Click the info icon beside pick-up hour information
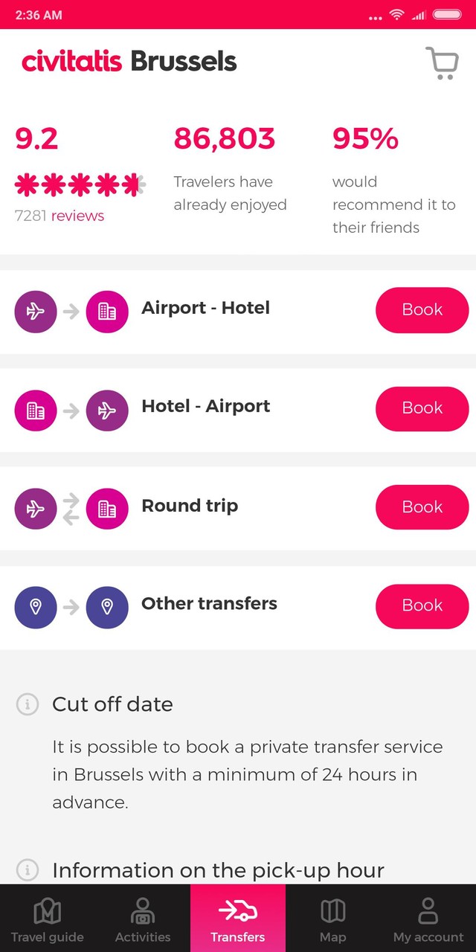The width and height of the screenshot is (476, 952). point(27,869)
